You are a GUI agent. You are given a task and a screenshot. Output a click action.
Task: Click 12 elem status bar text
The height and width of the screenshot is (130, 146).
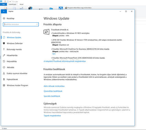[x=4, y=128]
